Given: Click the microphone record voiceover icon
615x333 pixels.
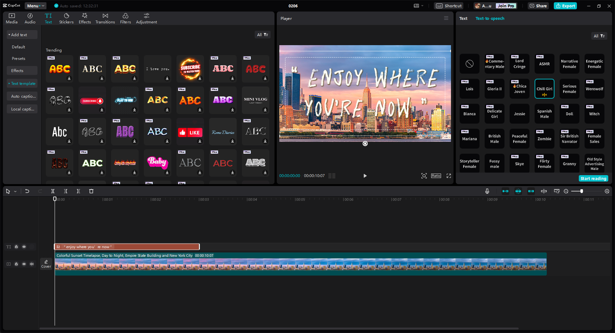Looking at the screenshot, I should coord(487,191).
